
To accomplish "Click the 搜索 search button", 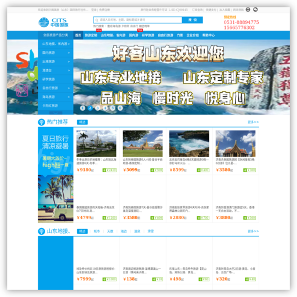I will pos(193,20).
